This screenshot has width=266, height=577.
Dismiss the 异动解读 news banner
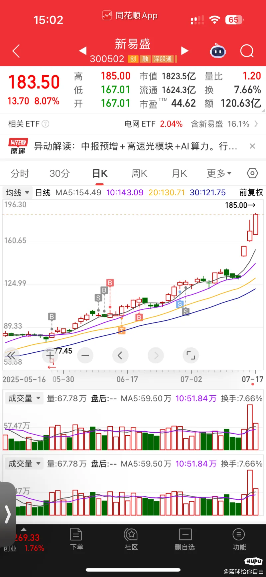click(252, 146)
